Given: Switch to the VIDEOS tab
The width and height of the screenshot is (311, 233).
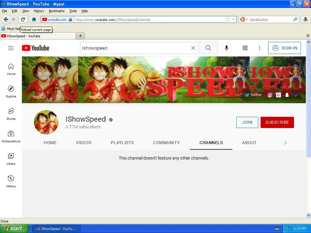Looking at the screenshot, I should tap(84, 143).
